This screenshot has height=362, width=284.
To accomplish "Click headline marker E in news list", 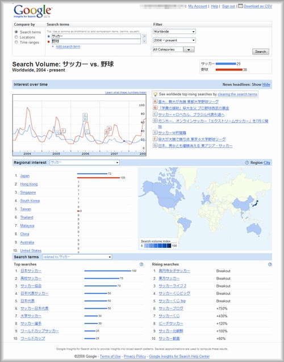I will click(155, 133).
